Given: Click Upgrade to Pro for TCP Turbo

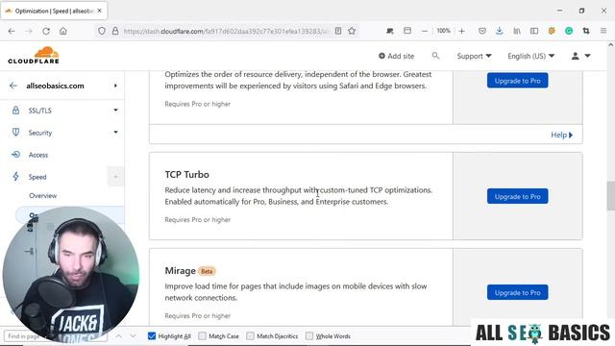Looking at the screenshot, I should point(517,196).
